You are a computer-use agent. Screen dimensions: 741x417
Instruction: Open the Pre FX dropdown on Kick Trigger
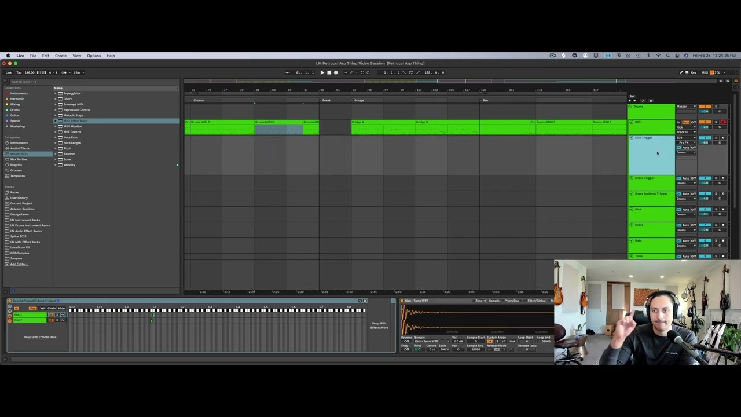click(686, 142)
